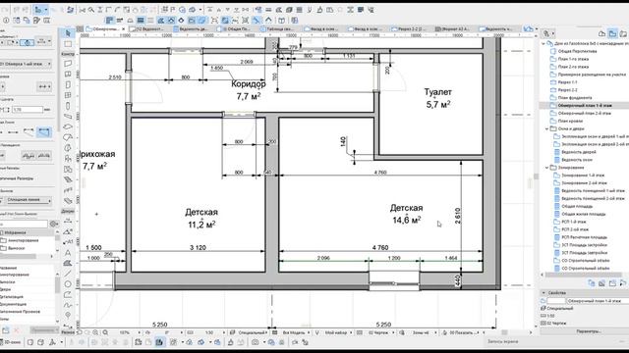Image resolution: width=629 pixels, height=353 pixels.
Task: Open the Section 1-1 view
Action: point(568,82)
